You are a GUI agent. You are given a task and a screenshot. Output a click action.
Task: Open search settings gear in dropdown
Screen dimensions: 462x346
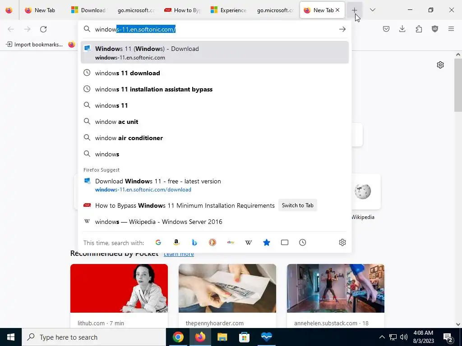pyautogui.click(x=342, y=242)
